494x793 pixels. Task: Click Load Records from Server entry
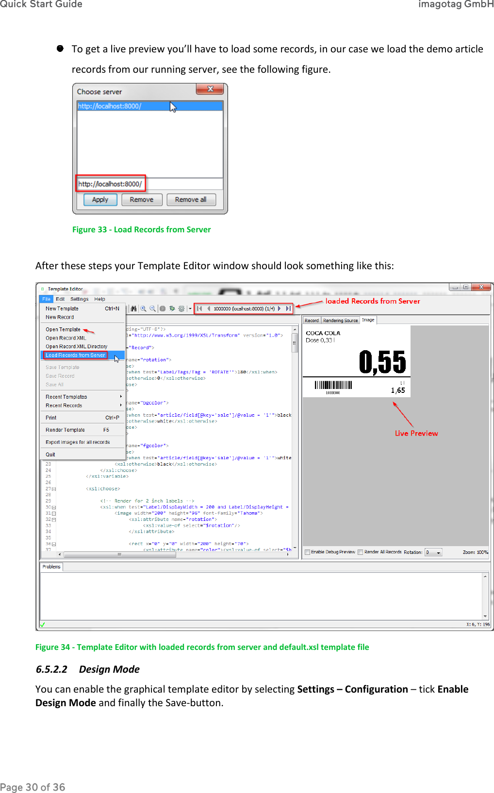82,356
